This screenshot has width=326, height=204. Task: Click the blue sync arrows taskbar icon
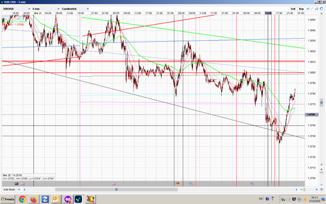pyautogui.click(x=45, y=199)
